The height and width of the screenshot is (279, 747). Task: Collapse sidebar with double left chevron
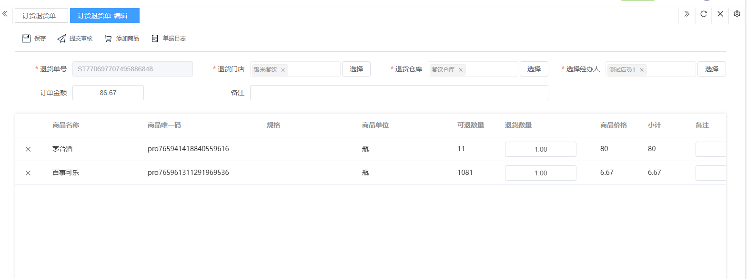point(5,14)
